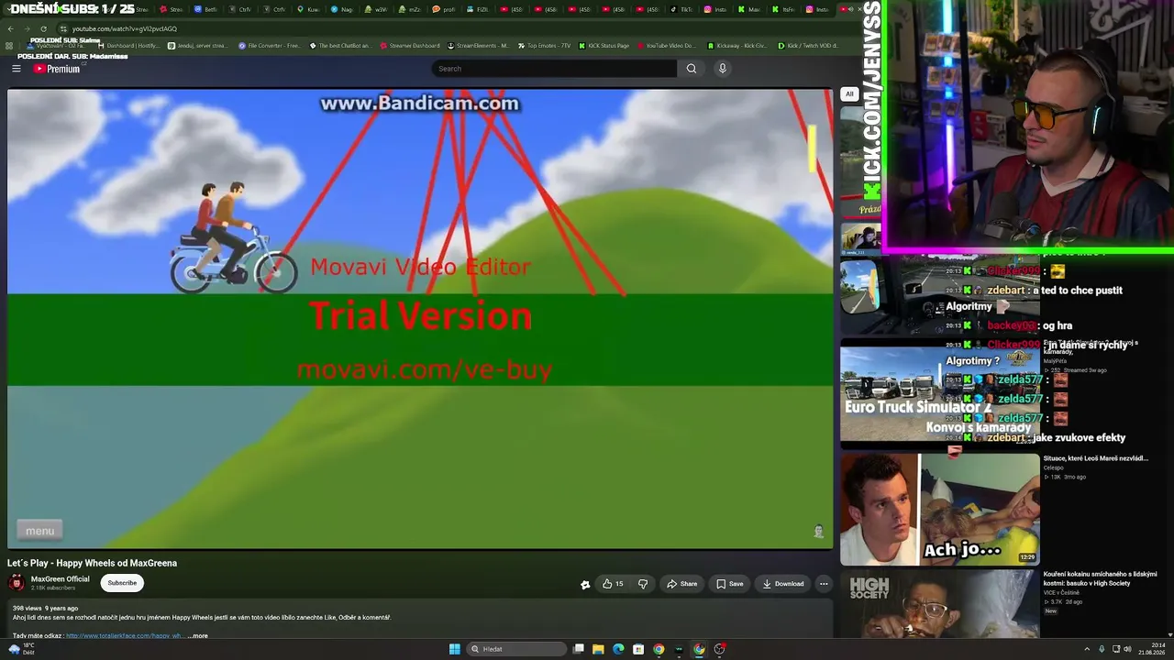Image resolution: width=1174 pixels, height=660 pixels.
Task: Open the Kick / Twitch VOD bookmark
Action: pyautogui.click(x=808, y=46)
